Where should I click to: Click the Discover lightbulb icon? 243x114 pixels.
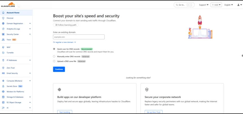coord(3,18)
